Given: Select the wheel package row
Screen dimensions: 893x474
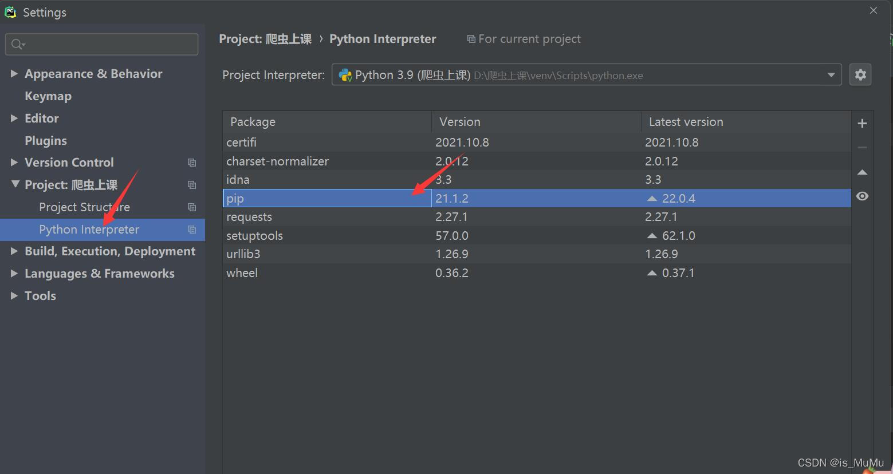Looking at the screenshot, I should [537, 273].
